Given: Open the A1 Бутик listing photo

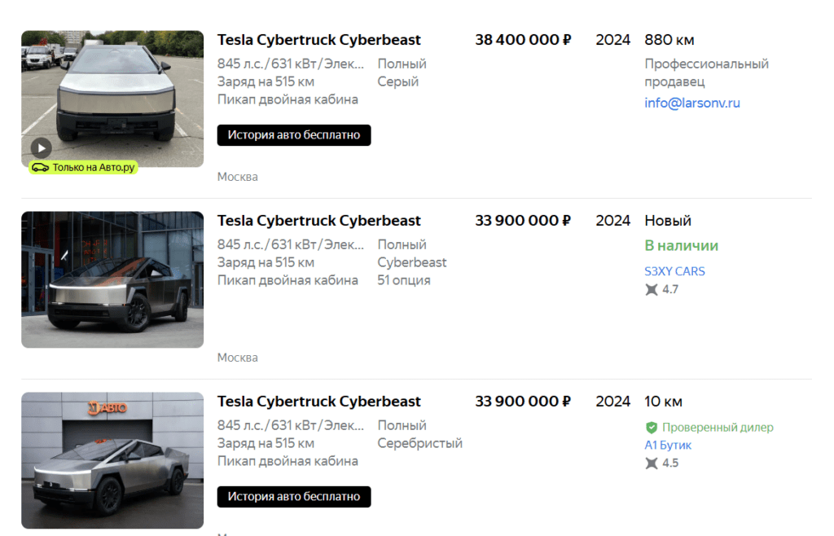Looking at the screenshot, I should click(112, 460).
